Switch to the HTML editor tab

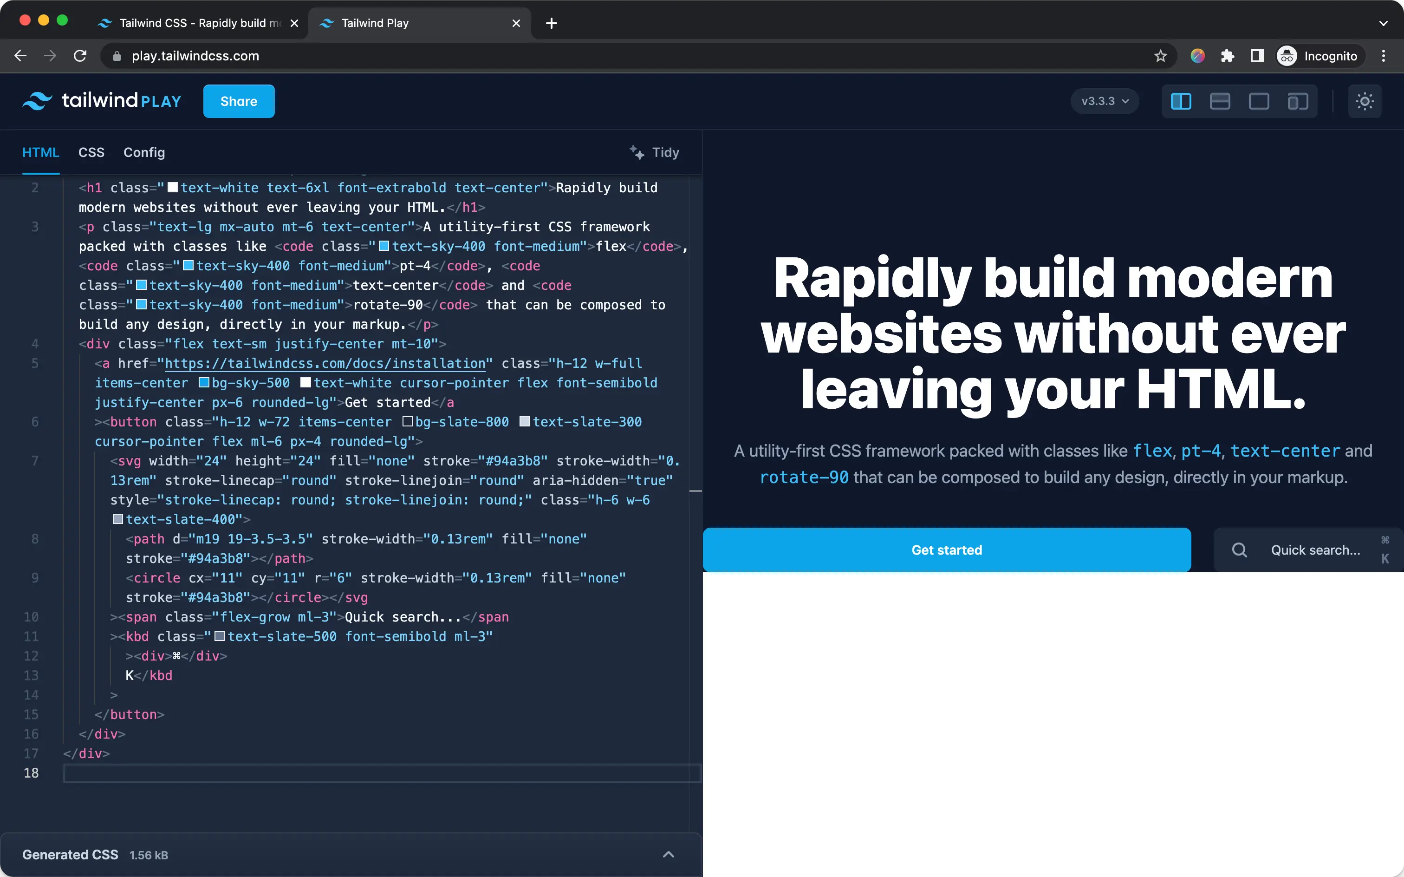pyautogui.click(x=40, y=152)
